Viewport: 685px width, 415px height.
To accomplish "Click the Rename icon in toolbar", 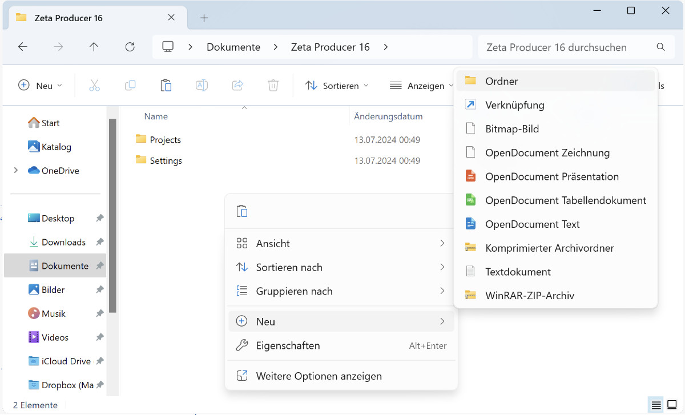I will [x=202, y=86].
